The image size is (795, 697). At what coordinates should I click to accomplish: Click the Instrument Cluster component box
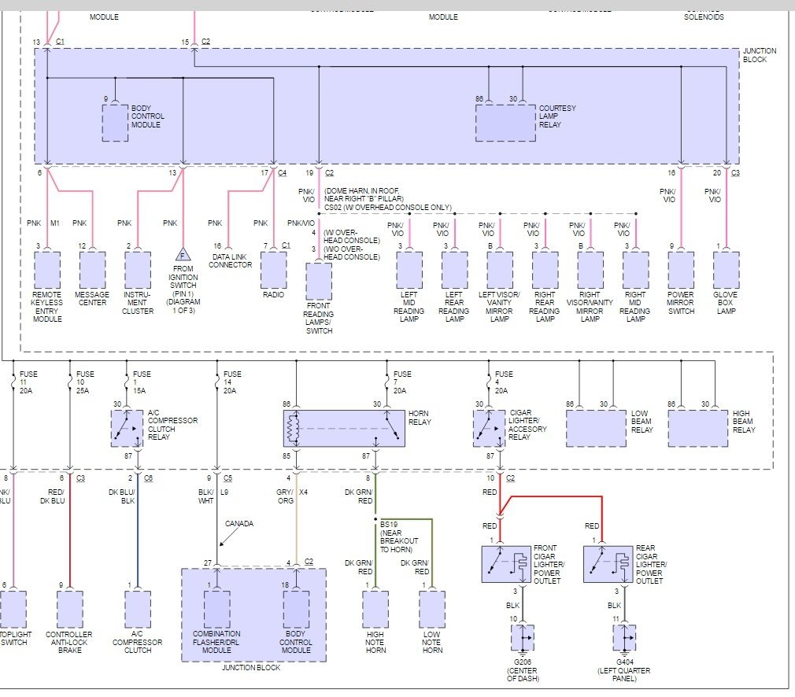point(138,270)
